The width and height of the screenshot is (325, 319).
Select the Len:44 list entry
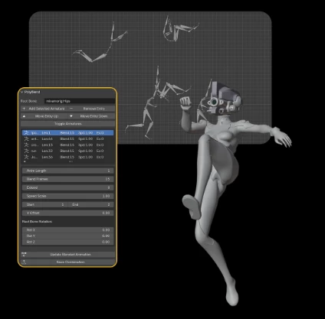coord(67,139)
